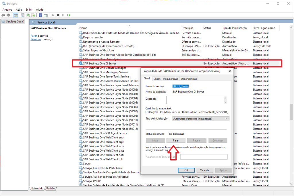The width and height of the screenshot is (294, 196).
Task: Open the blue Help toolbar icon
Action: click(x=40, y=15)
